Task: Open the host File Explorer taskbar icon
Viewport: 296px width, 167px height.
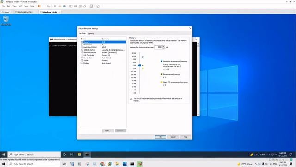Action: click(x=117, y=164)
